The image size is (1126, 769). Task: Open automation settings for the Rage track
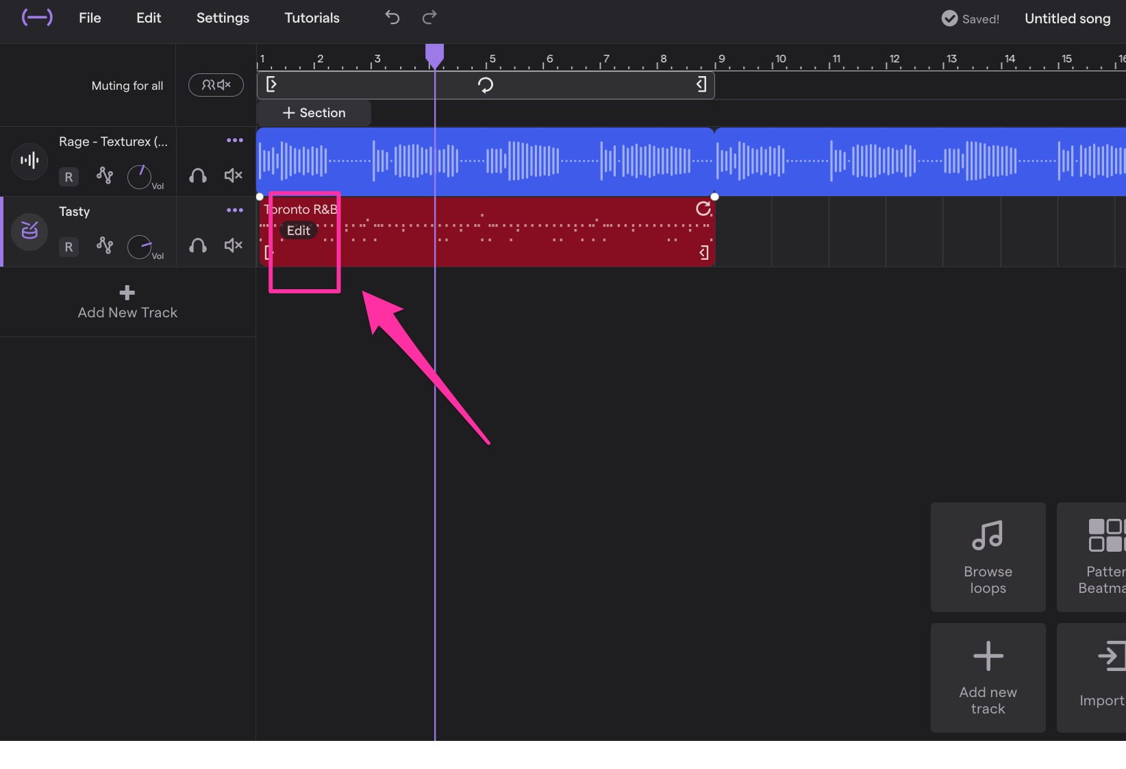pos(105,175)
